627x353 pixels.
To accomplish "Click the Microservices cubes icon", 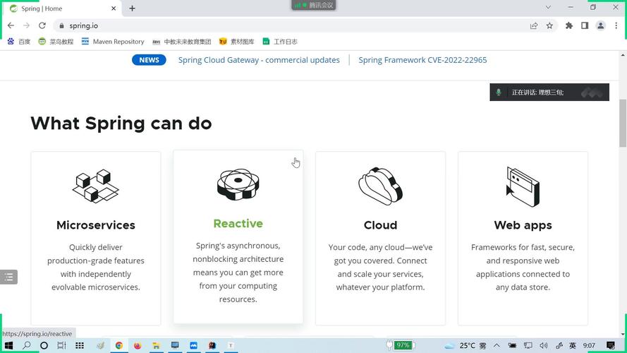I will click(96, 186).
